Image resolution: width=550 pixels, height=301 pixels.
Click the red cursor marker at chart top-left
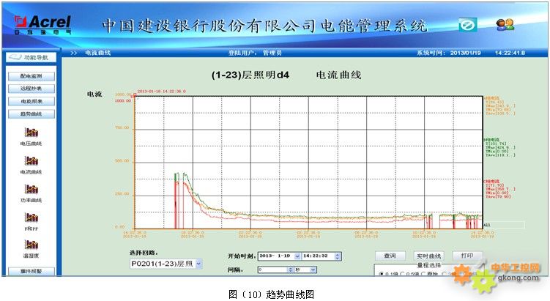pos(136,94)
